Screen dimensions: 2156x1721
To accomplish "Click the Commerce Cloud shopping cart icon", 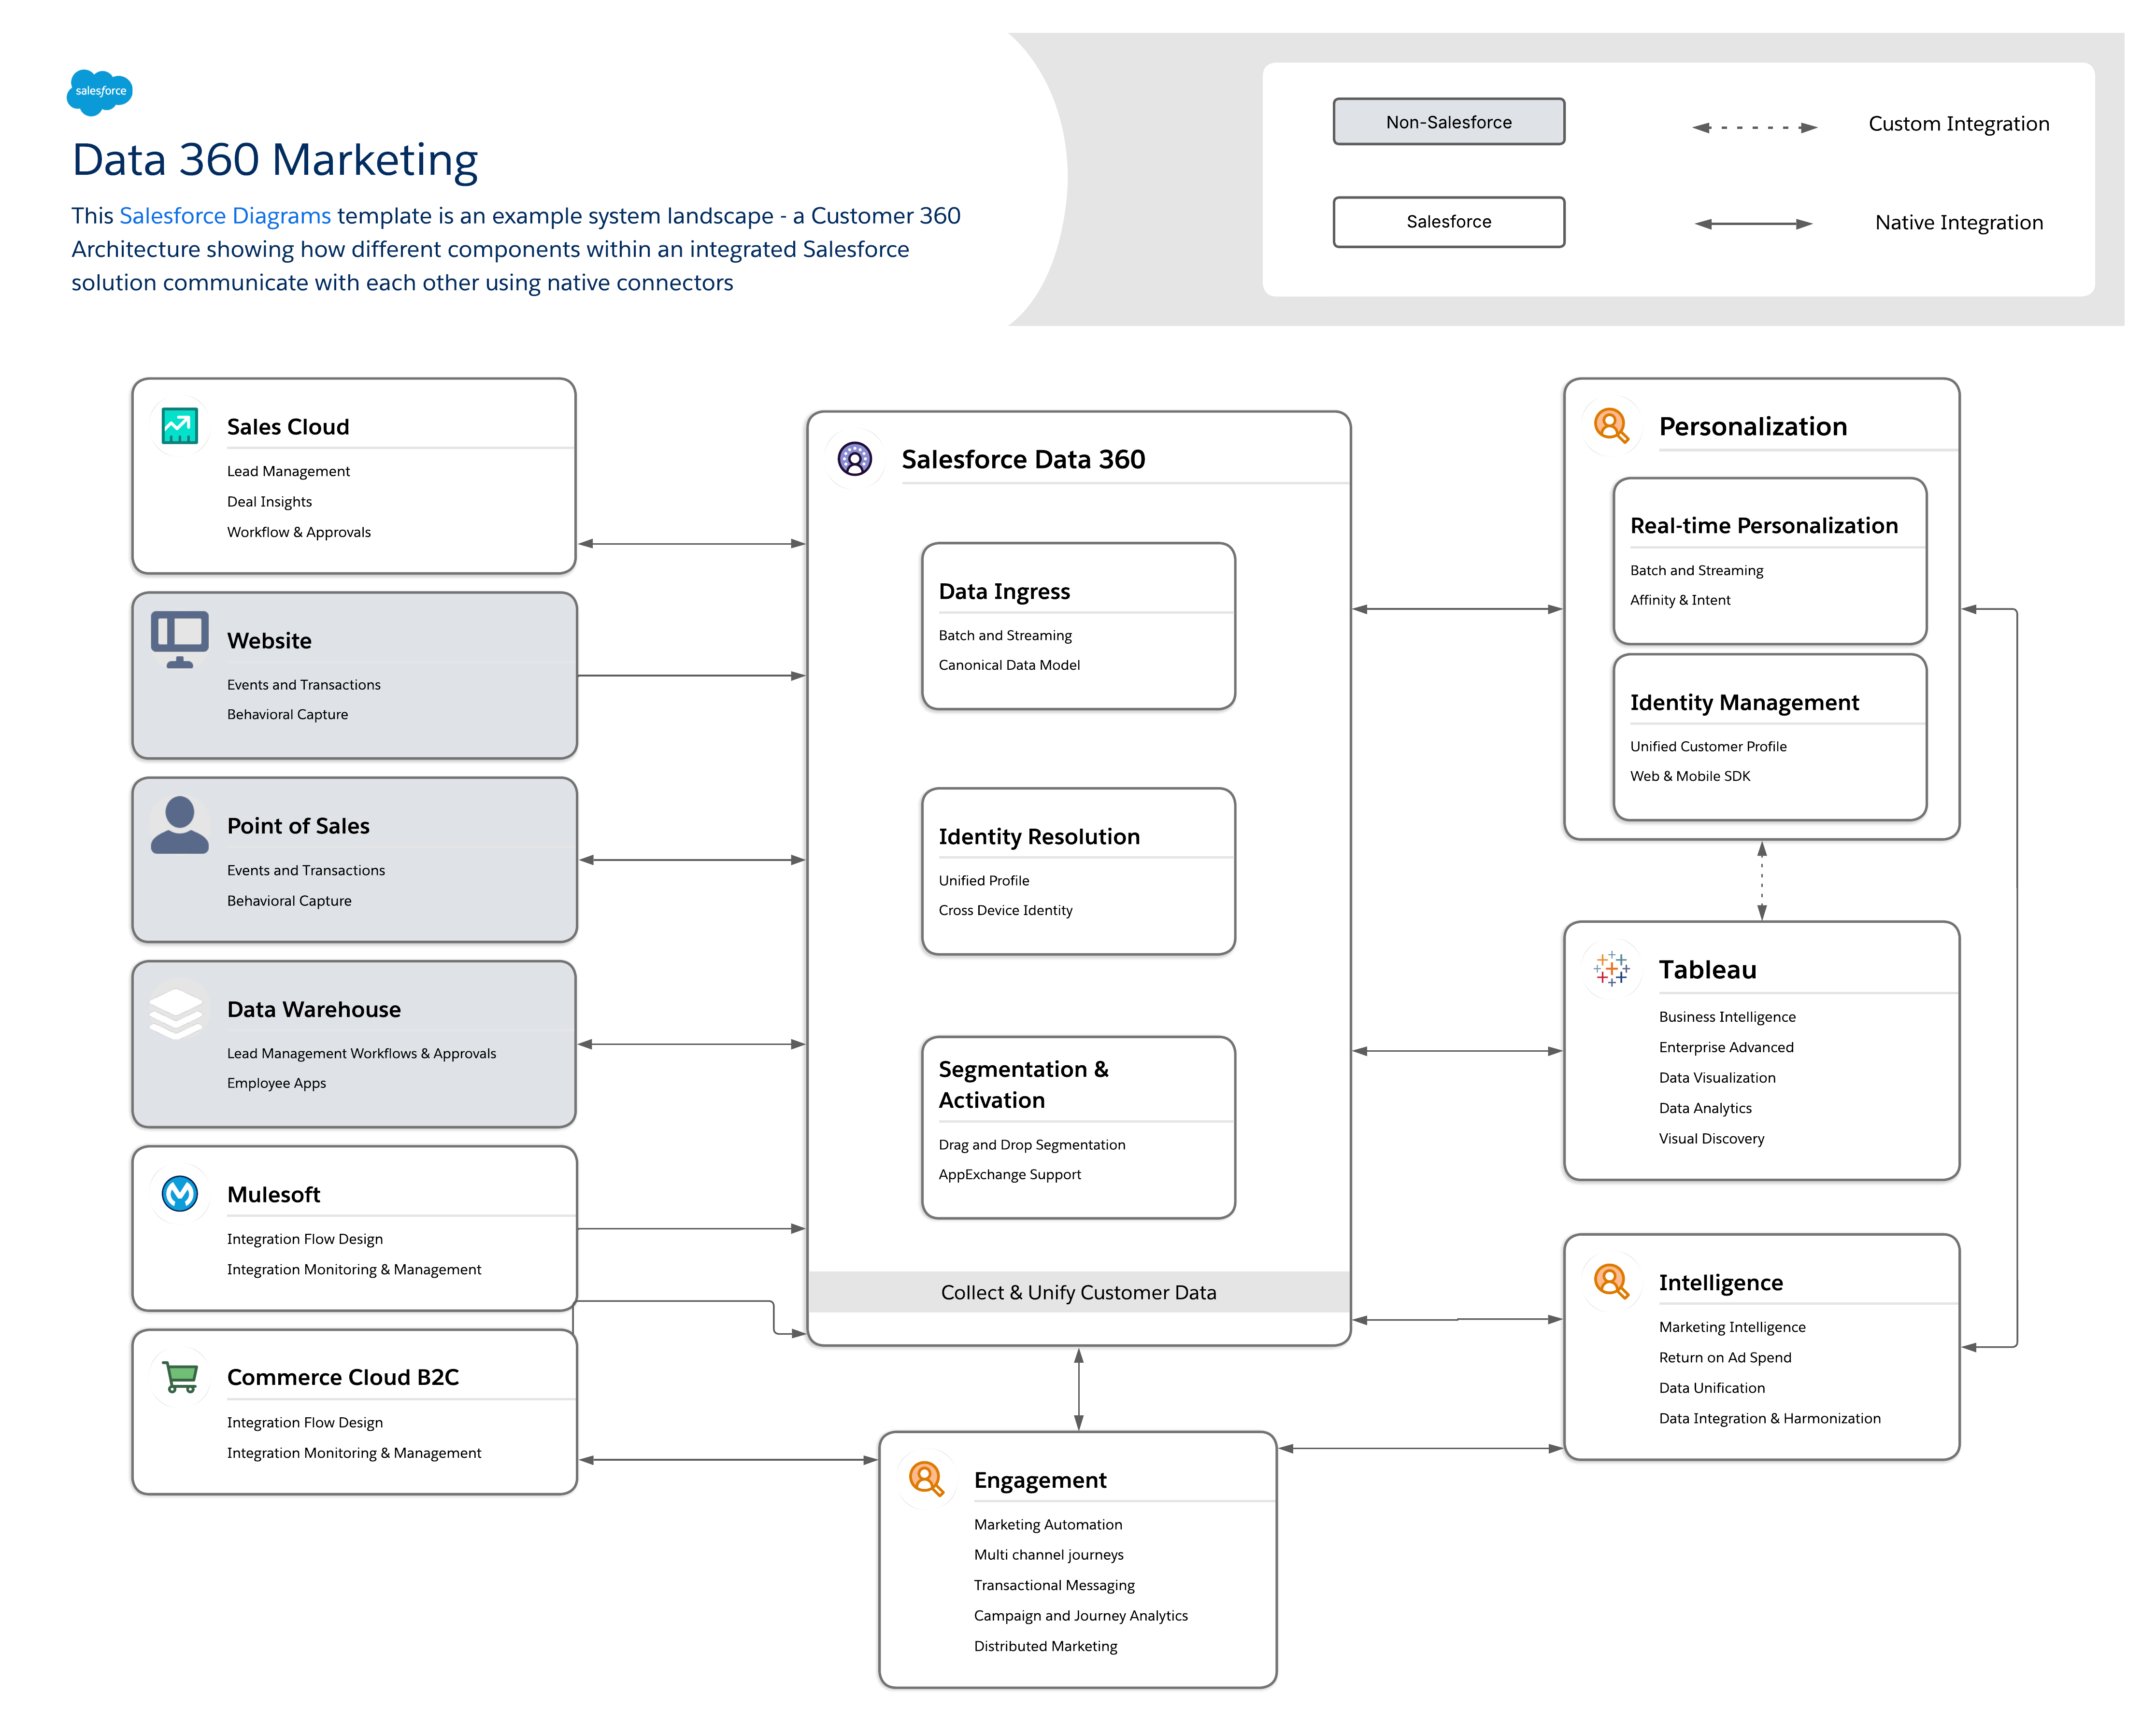I will point(180,1377).
